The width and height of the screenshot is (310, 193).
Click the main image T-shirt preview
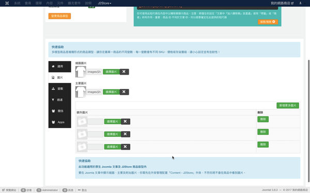point(81,92)
